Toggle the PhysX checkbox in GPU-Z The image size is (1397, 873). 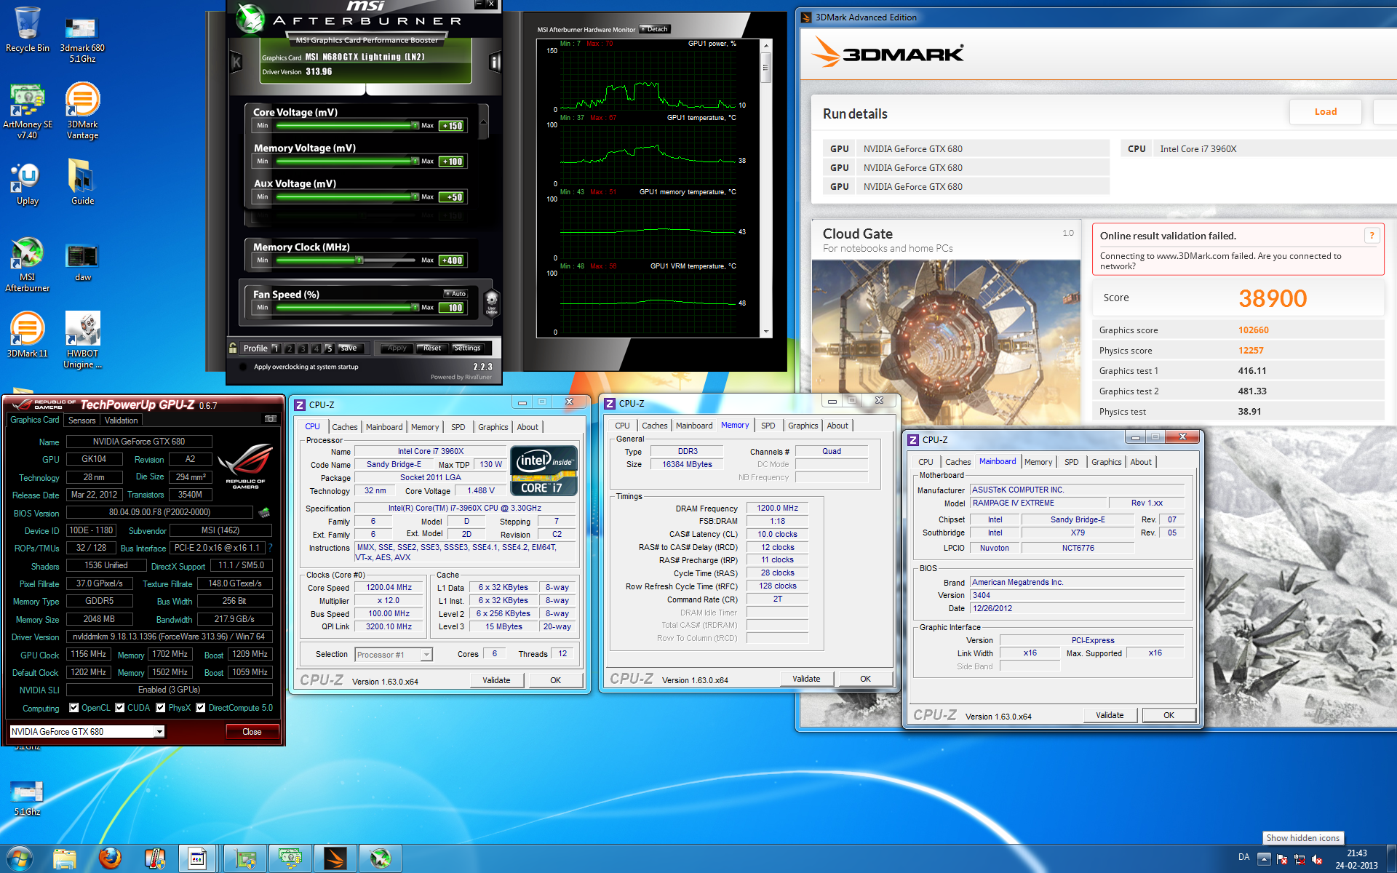(x=161, y=707)
